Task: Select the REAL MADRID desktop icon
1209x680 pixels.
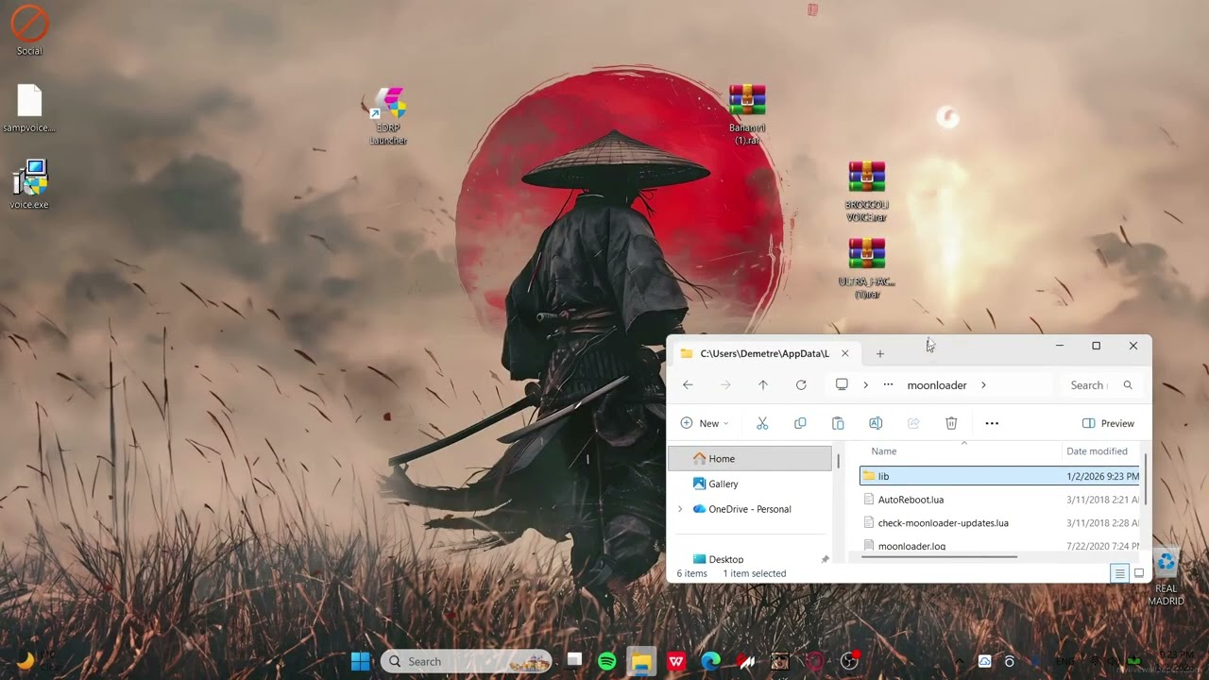Action: pyautogui.click(x=1166, y=577)
